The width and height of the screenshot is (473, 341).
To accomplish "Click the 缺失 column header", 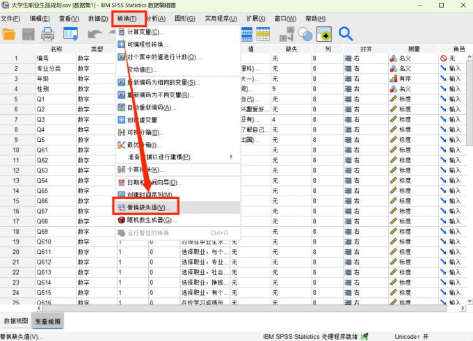I will pyautogui.click(x=291, y=49).
